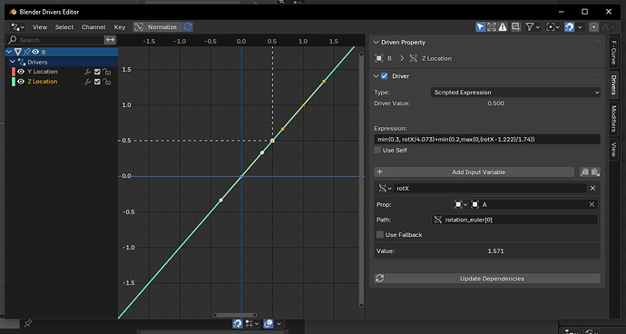Uncheck the Driver enabled checkbox
The width and height of the screenshot is (626, 334).
(385, 76)
